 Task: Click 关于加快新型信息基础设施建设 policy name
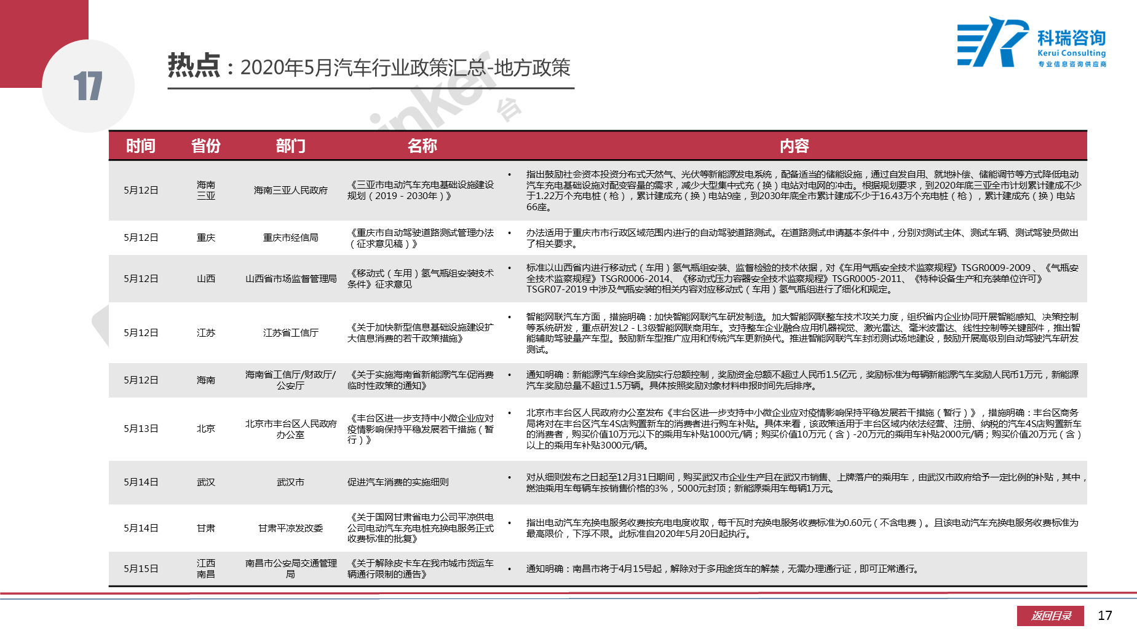(421, 333)
